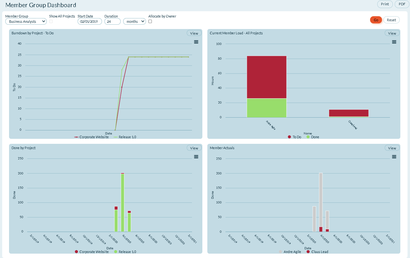Click the 'Current Member Load - All Projects' title
This screenshot has width=410, height=258.
click(236, 33)
